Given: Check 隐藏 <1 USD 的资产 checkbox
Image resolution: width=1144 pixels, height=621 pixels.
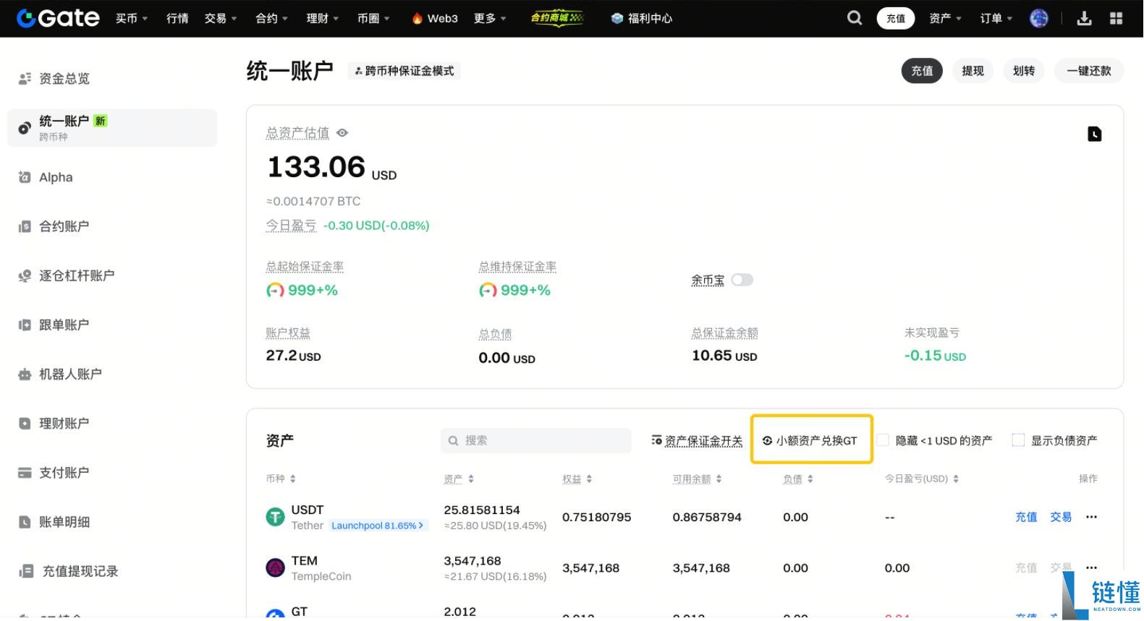Looking at the screenshot, I should (x=883, y=440).
